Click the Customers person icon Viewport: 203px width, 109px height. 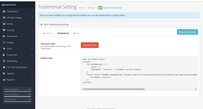pyautogui.click(x=4, y=55)
